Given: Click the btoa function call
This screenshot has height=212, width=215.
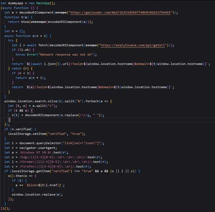Looking at the screenshot, I should tap(25, 22).
